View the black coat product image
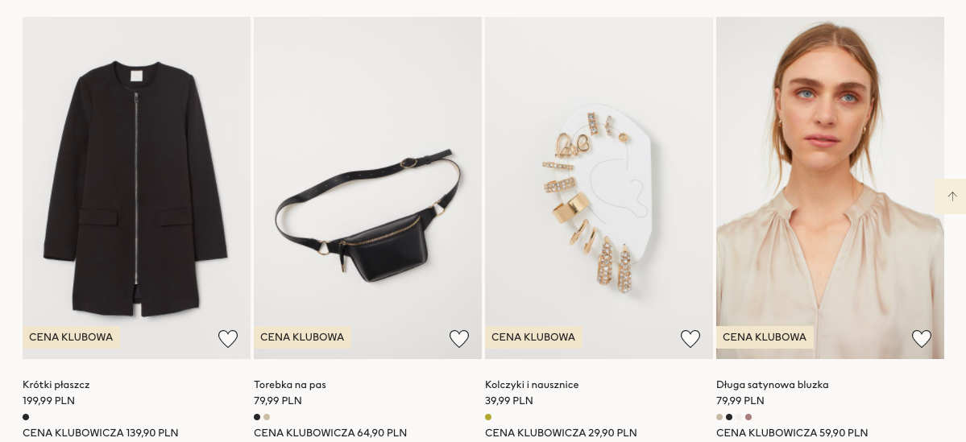Screen dimensions: 966x442 (x=136, y=185)
